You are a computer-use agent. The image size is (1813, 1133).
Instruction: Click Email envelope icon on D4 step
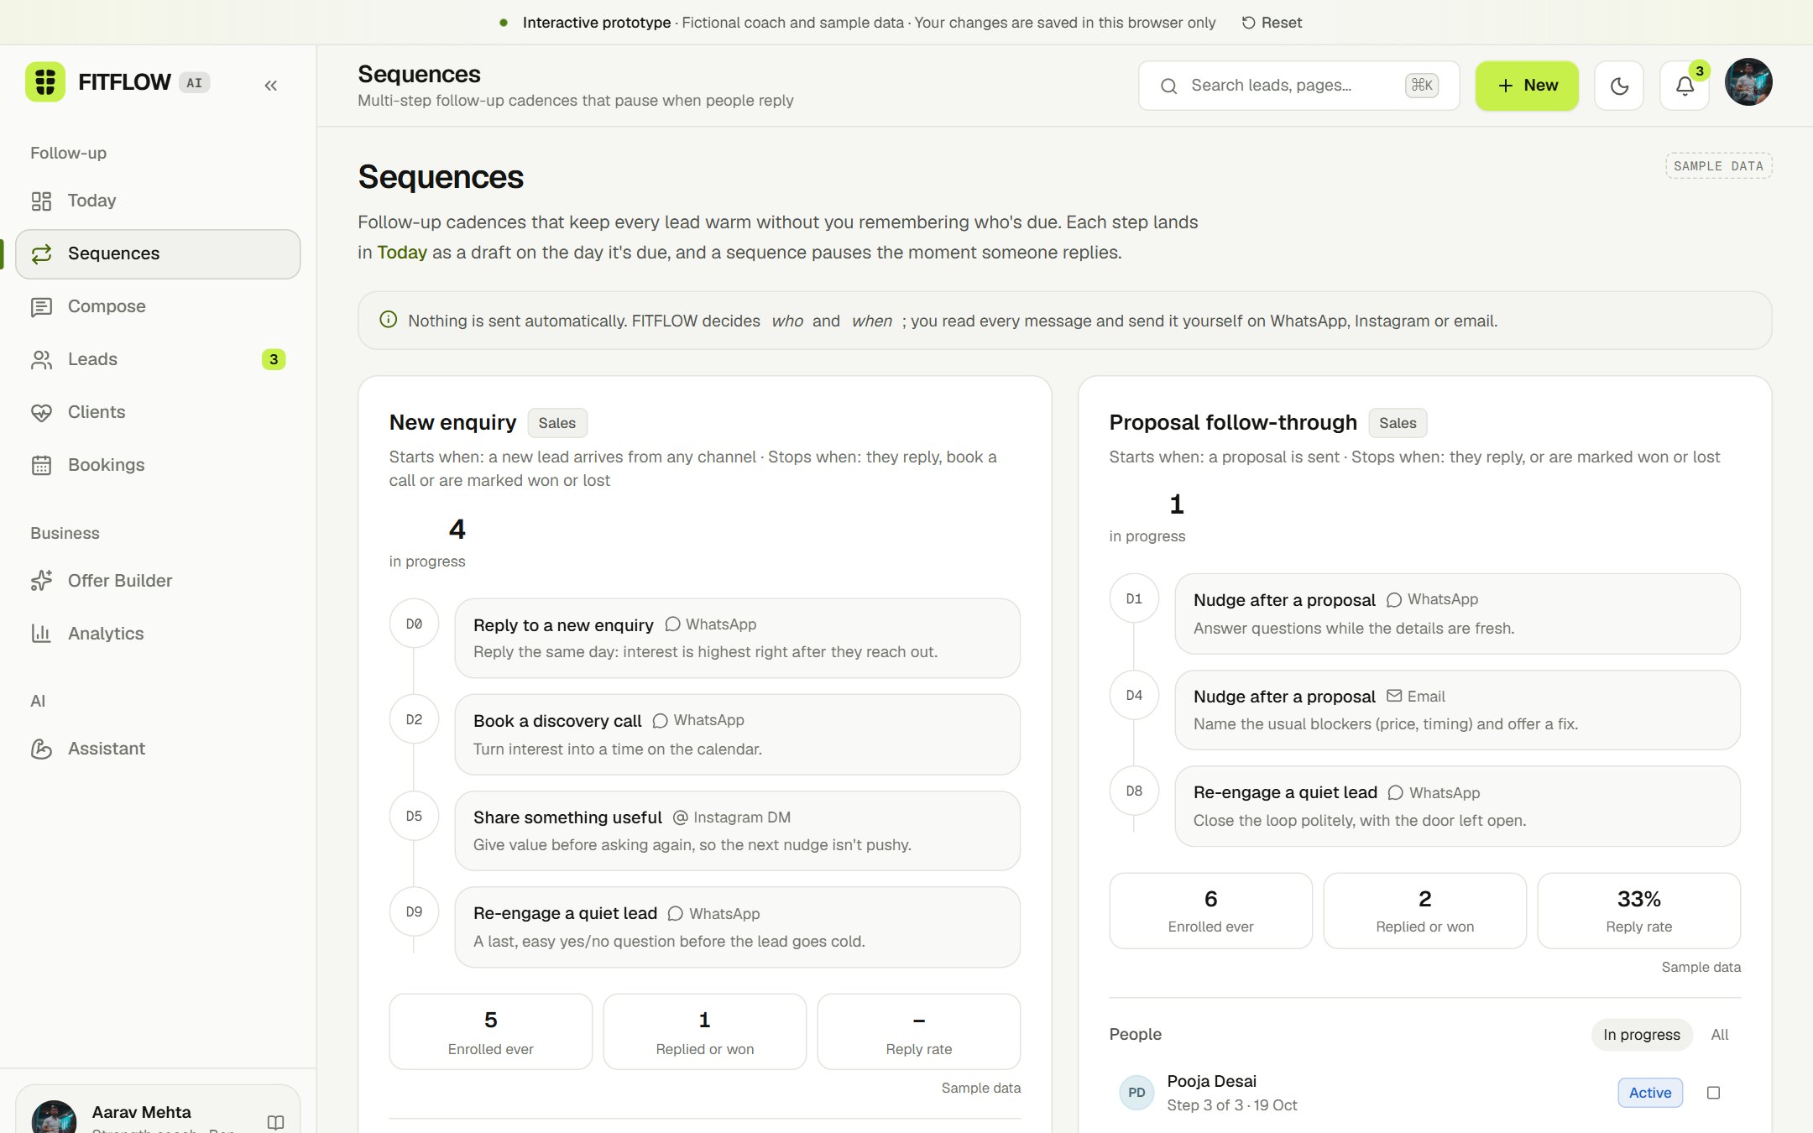1394,696
